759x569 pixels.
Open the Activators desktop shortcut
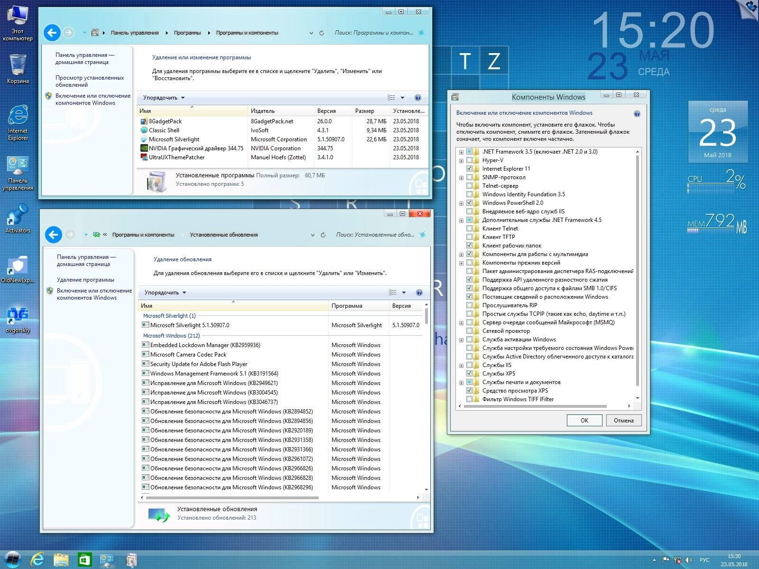18,219
